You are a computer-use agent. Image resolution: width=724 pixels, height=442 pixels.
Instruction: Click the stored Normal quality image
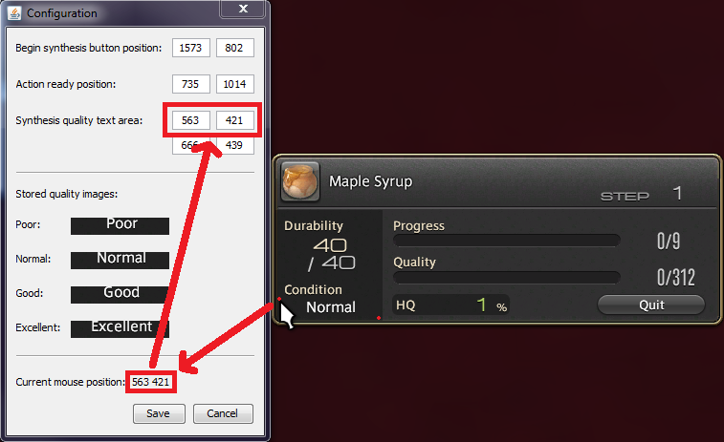(x=120, y=260)
